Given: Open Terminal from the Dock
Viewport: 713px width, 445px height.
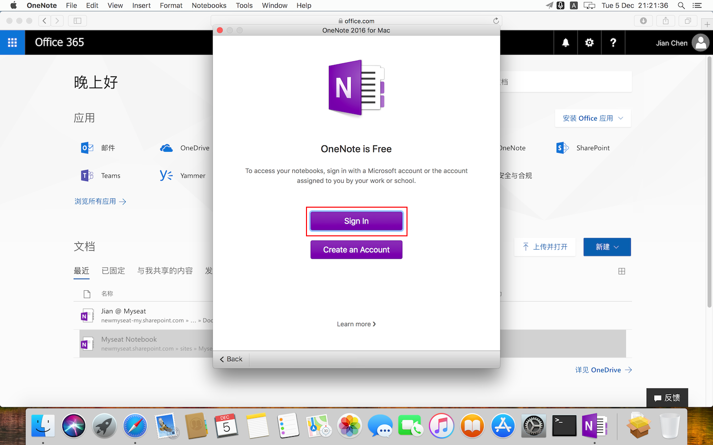Looking at the screenshot, I should (564, 426).
